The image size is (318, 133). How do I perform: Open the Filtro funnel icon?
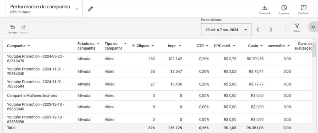[x=297, y=27]
